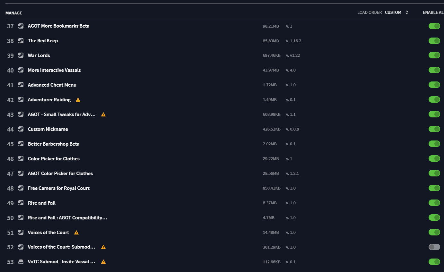The height and width of the screenshot is (272, 444).
Task: Click Rise and Fall : AGOT Compatibility title
Action: click(x=67, y=218)
